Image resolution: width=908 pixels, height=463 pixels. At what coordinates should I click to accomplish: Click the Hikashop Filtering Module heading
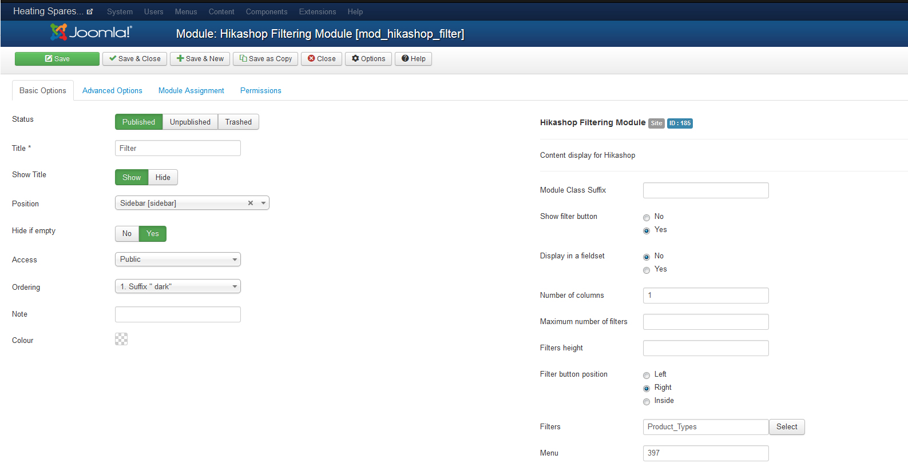(x=593, y=122)
